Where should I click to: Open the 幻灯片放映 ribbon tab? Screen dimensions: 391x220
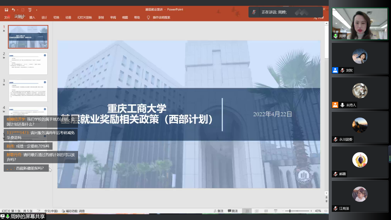[x=84, y=18]
